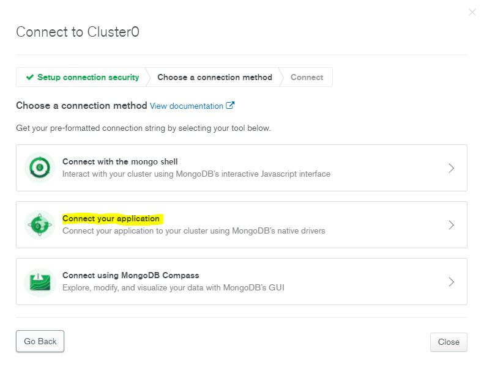Click the MongoDB Compass map icon
Image resolution: width=484 pixels, height=365 pixels.
[x=40, y=282]
